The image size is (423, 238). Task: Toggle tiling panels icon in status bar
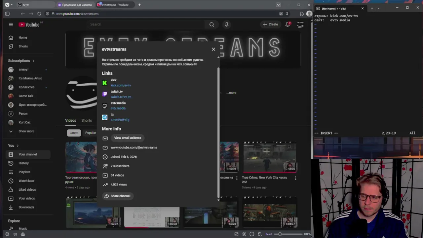(252, 234)
